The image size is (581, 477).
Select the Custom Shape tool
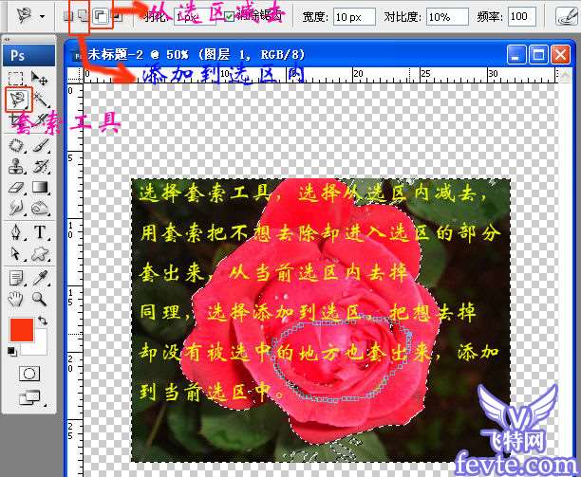tap(41, 254)
